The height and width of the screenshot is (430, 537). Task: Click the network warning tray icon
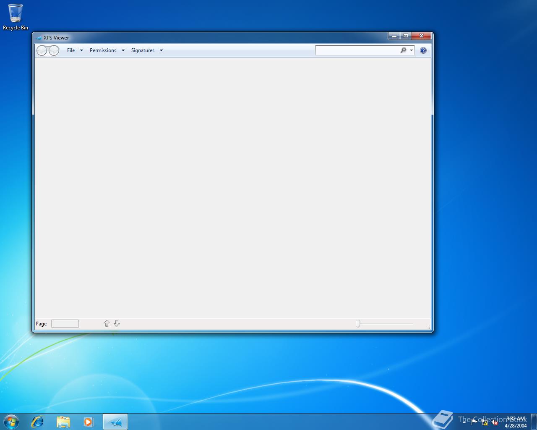tap(485, 422)
